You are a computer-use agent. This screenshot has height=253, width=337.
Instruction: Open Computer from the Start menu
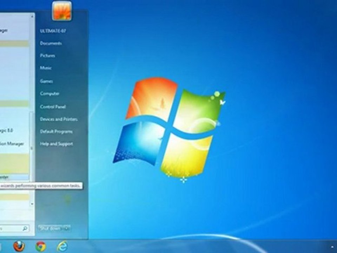pyautogui.click(x=49, y=93)
